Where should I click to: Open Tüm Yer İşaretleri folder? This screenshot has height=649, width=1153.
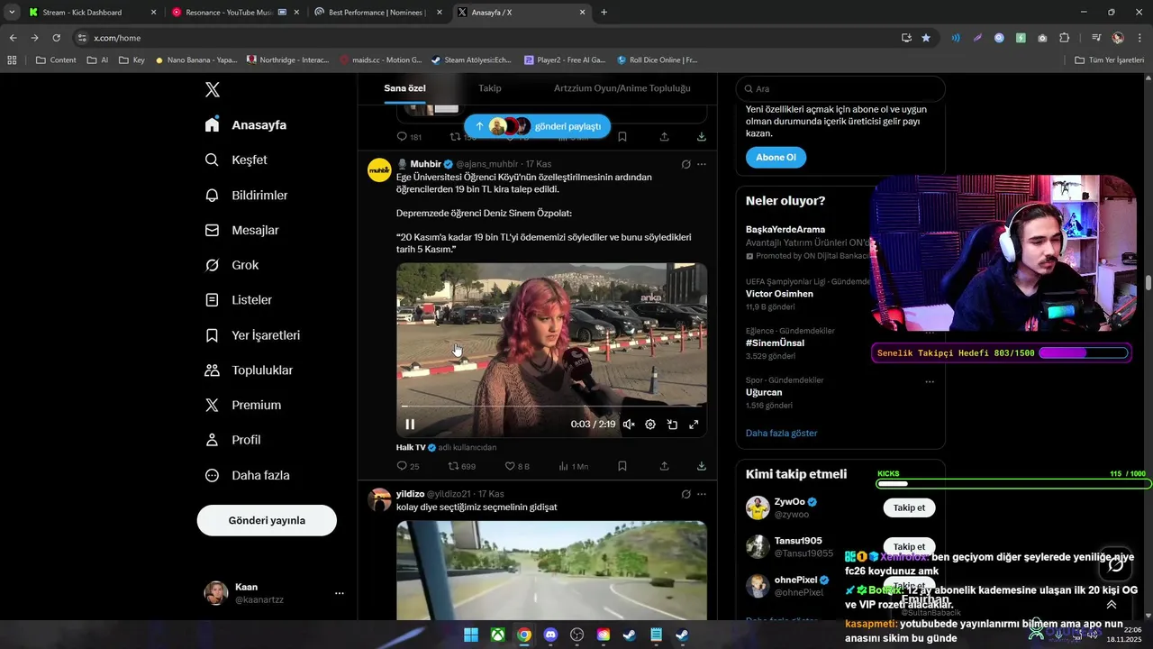tap(1109, 59)
